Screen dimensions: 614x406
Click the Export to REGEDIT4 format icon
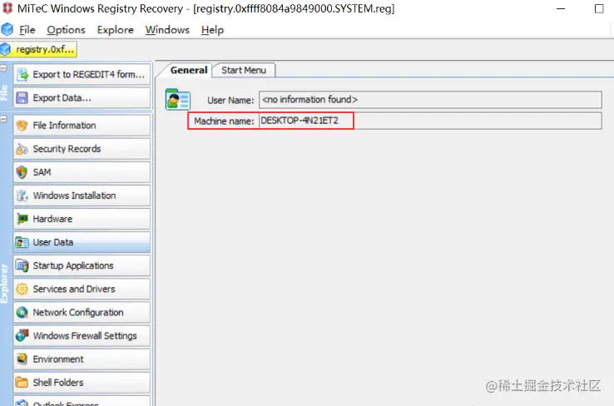[x=22, y=74]
